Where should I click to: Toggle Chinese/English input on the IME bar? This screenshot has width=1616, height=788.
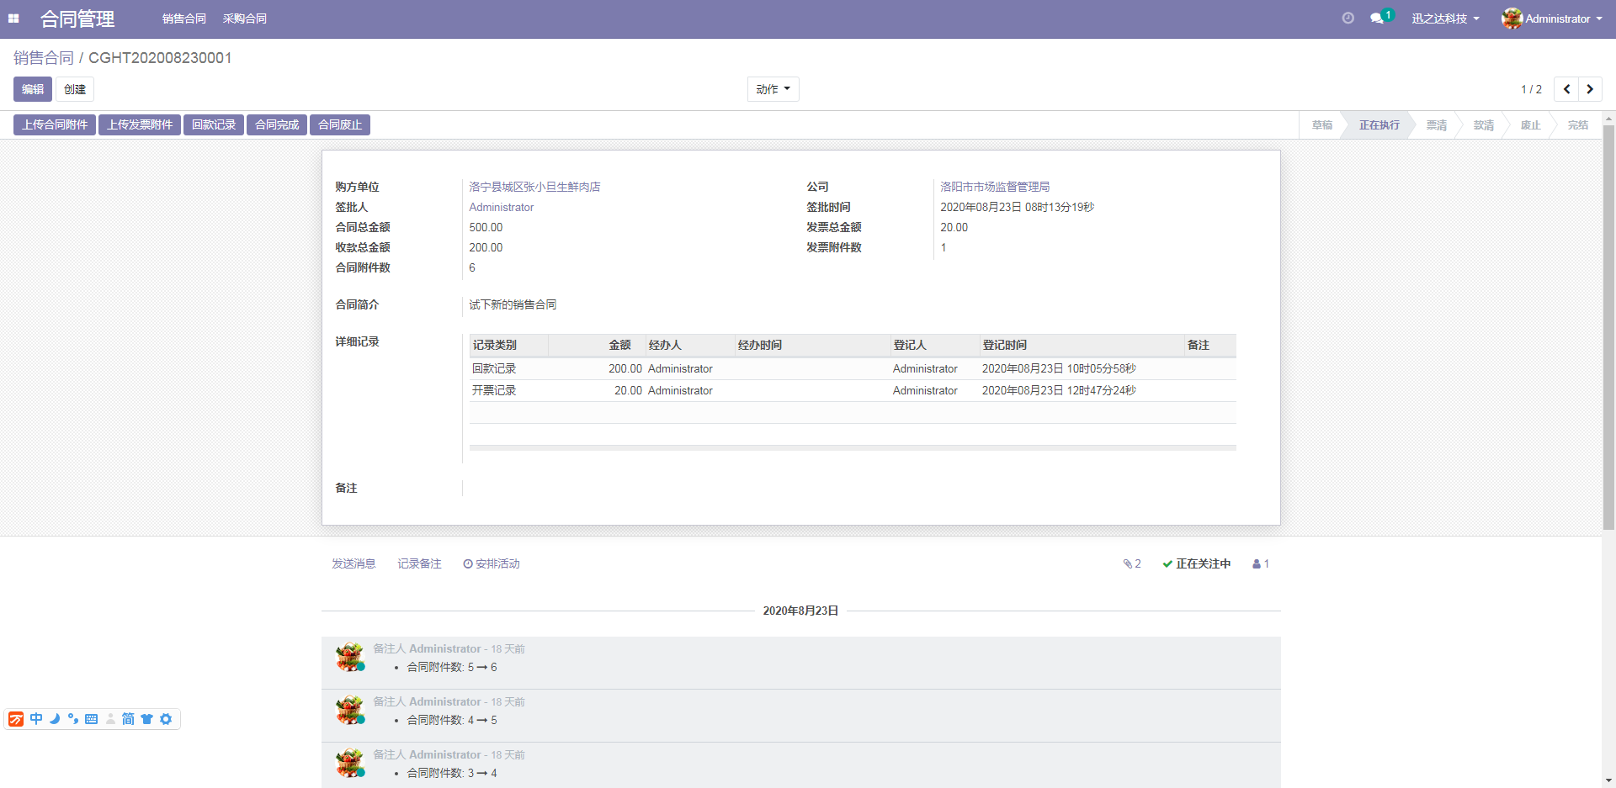[x=35, y=719]
